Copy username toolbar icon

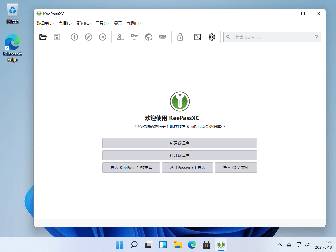120,37
